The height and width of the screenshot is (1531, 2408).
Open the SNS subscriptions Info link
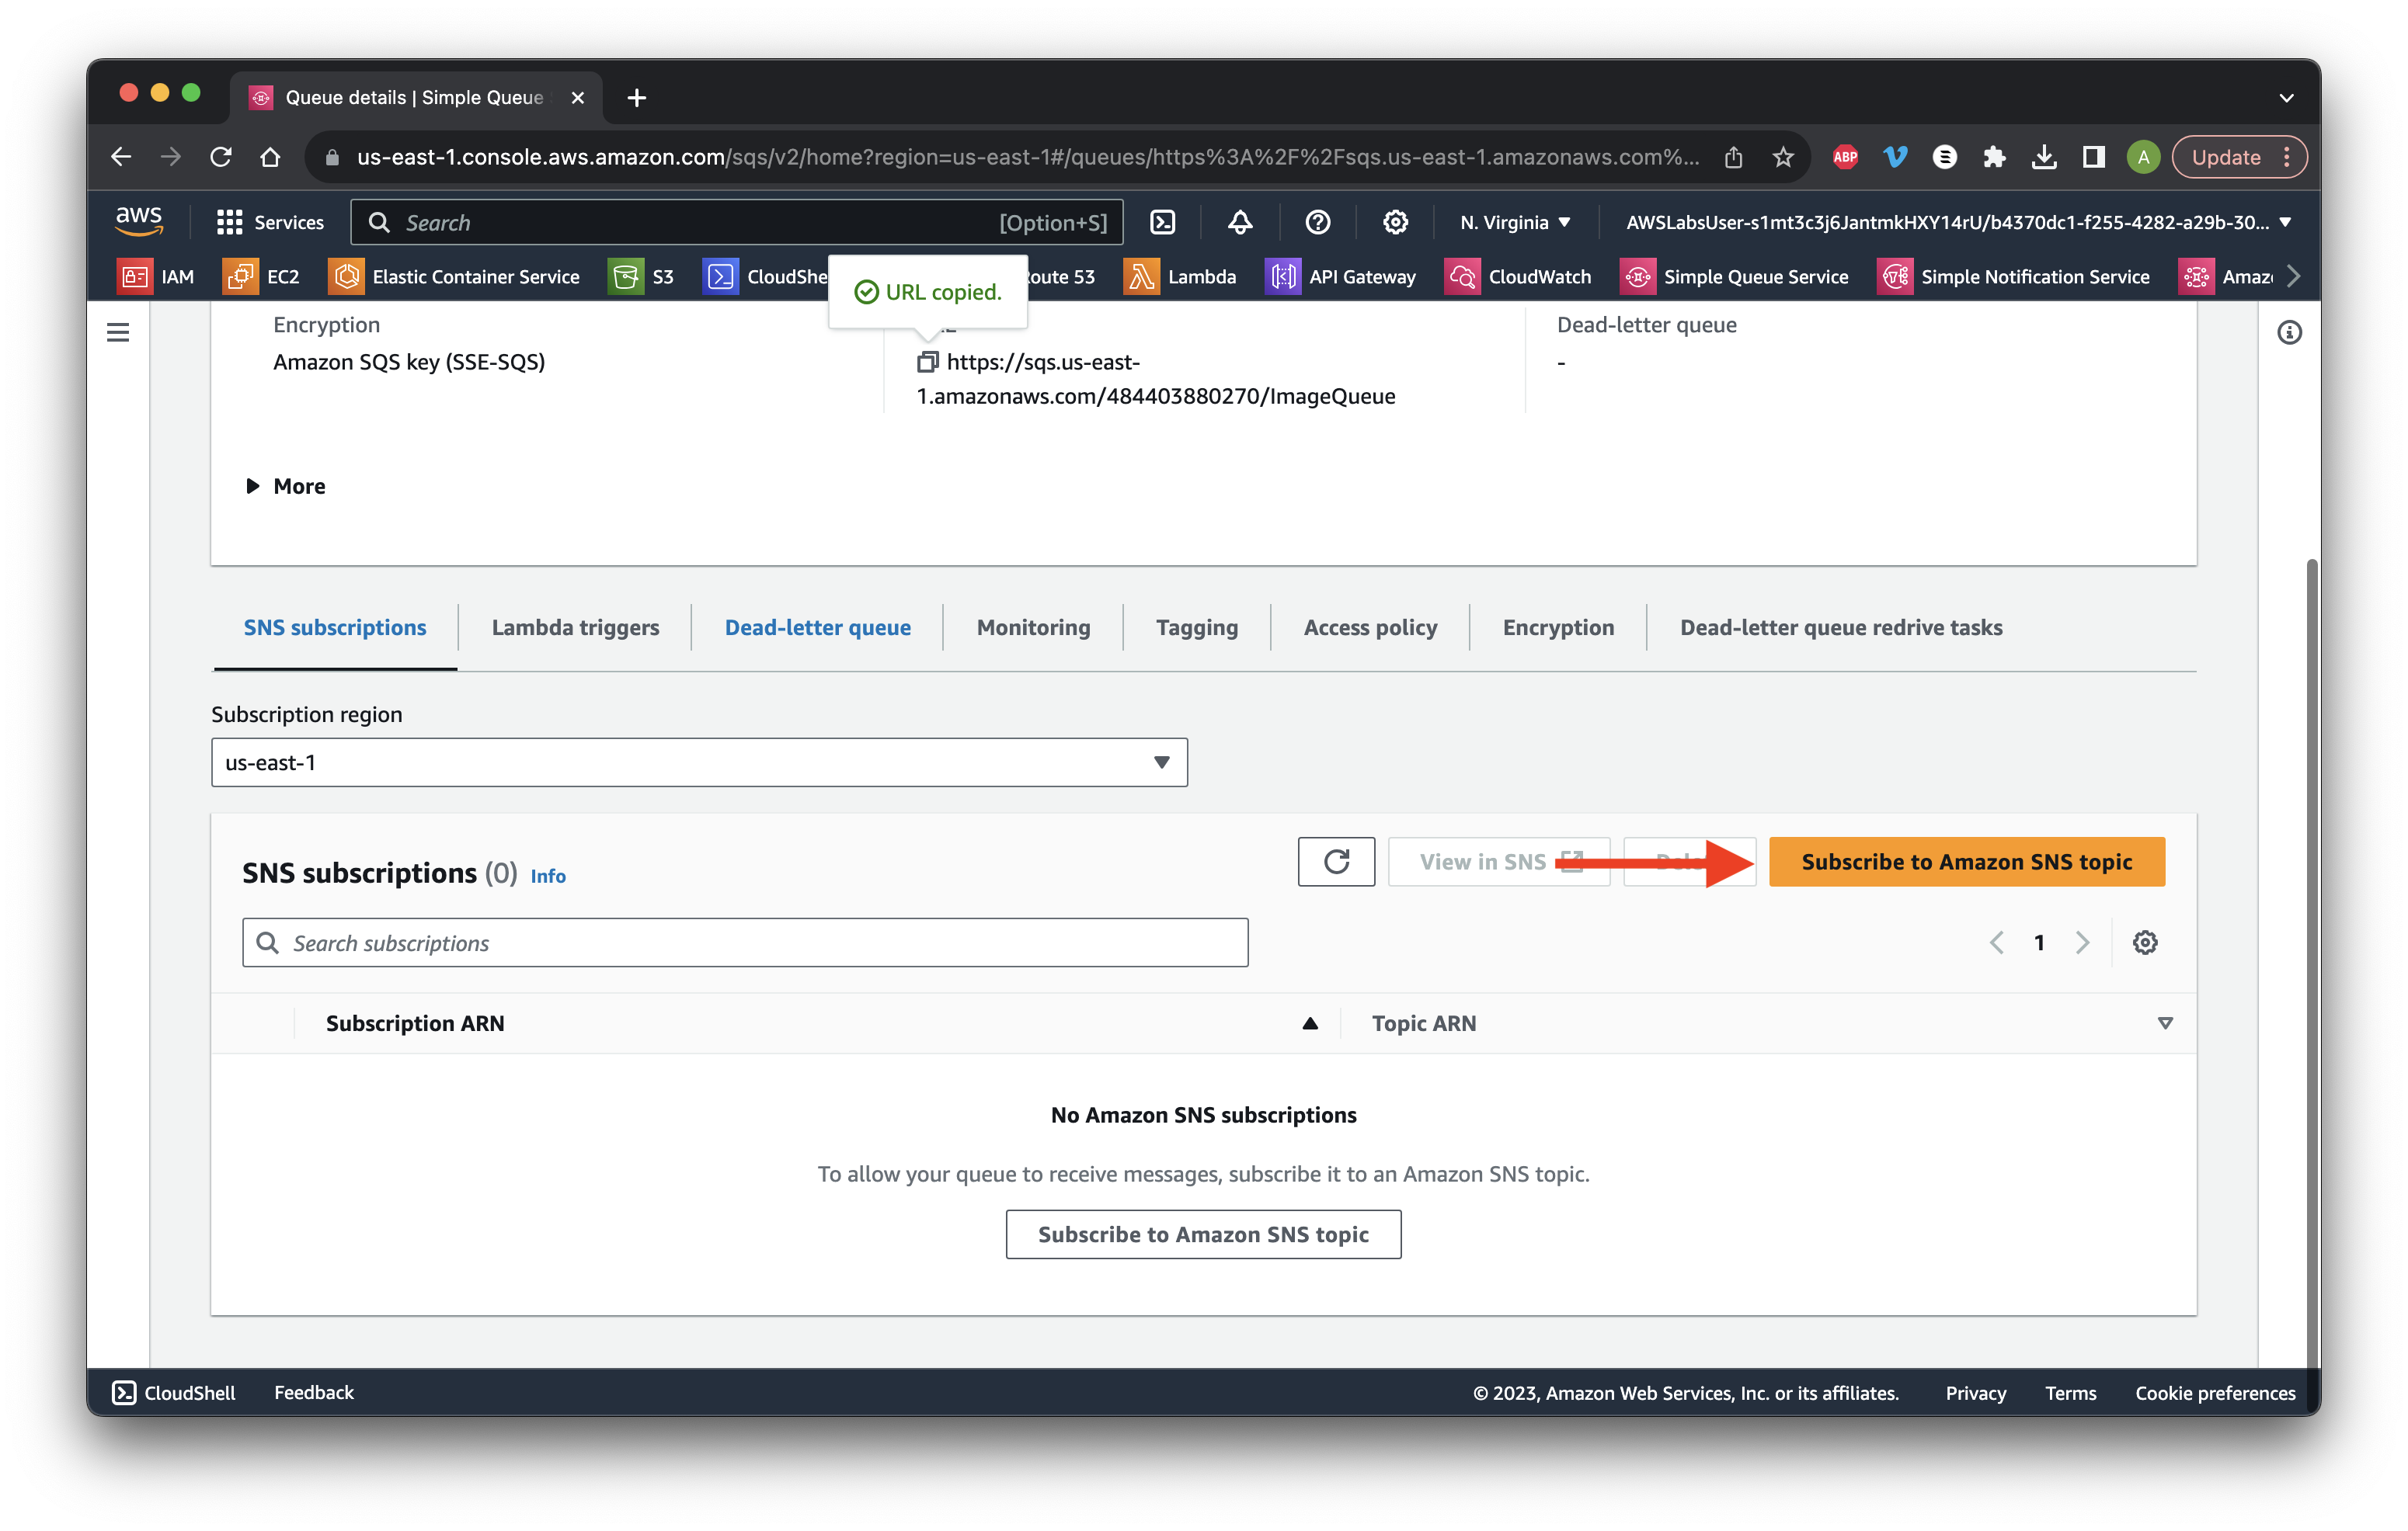547,876
